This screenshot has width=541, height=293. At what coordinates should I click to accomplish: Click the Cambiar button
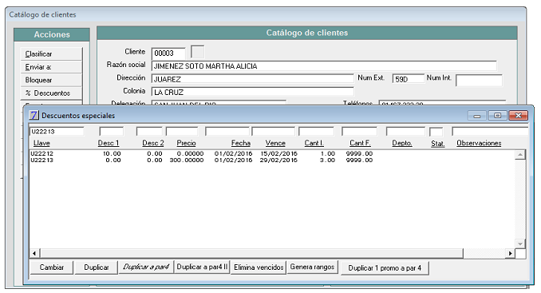52,267
